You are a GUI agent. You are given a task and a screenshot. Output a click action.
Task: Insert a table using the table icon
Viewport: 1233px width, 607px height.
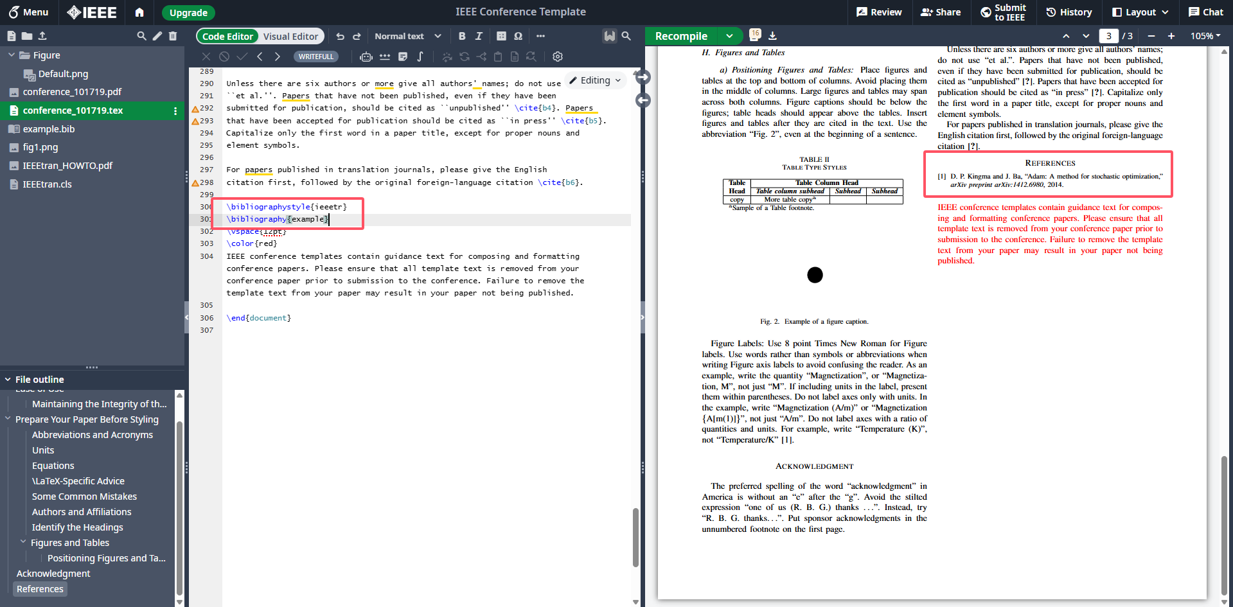[502, 36]
